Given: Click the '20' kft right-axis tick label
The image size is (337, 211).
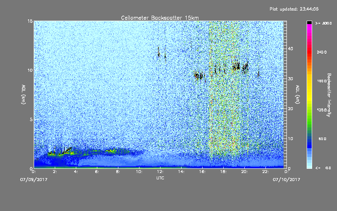Looking at the screenshot, I should (290, 108).
